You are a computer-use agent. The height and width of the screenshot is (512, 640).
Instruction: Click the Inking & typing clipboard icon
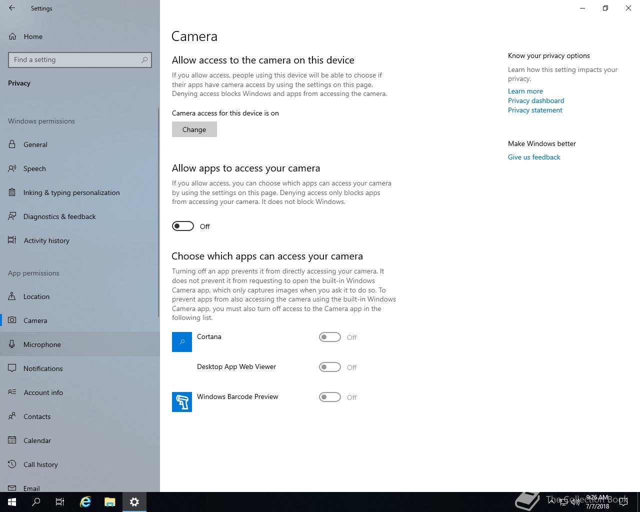pyautogui.click(x=12, y=192)
